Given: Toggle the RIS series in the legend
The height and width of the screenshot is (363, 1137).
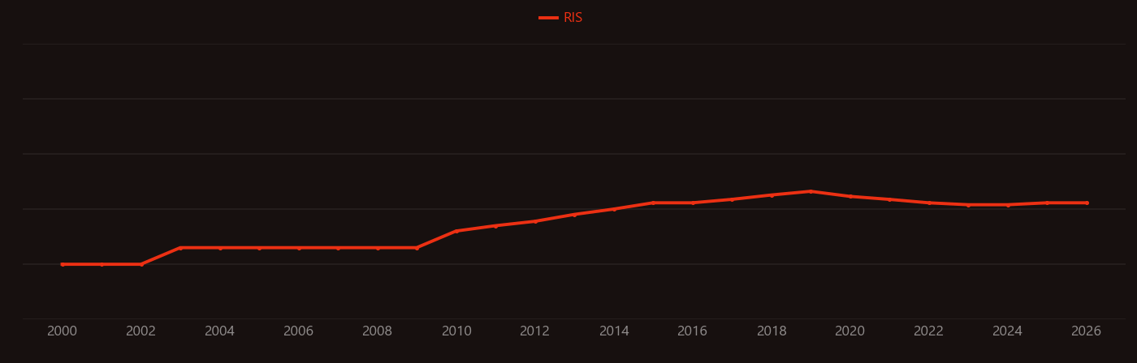Looking at the screenshot, I should [x=560, y=18].
